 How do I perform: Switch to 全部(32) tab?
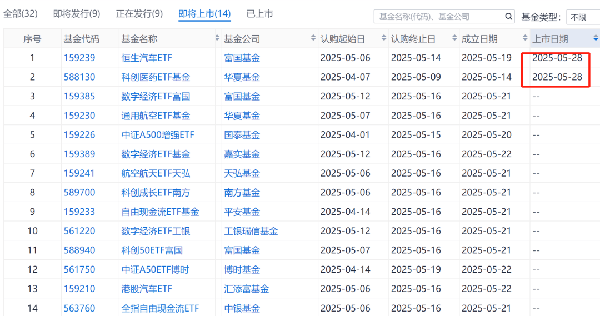point(21,14)
